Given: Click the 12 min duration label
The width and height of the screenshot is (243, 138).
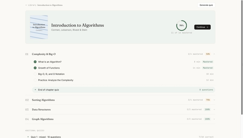Looking at the screenshot, I should (210, 80).
